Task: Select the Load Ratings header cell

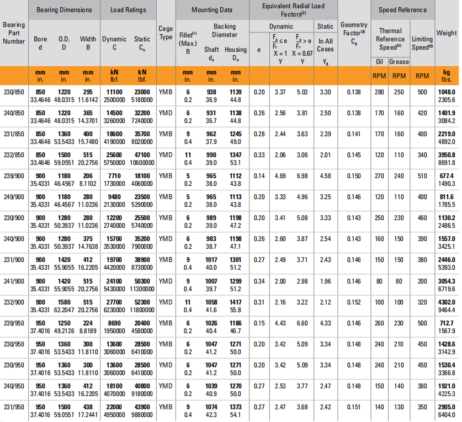Action: [x=128, y=10]
